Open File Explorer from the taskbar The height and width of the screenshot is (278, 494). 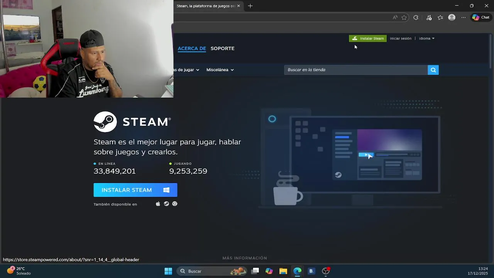(x=283, y=271)
